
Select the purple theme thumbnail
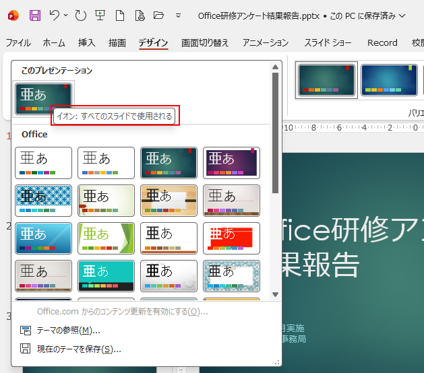(231, 163)
